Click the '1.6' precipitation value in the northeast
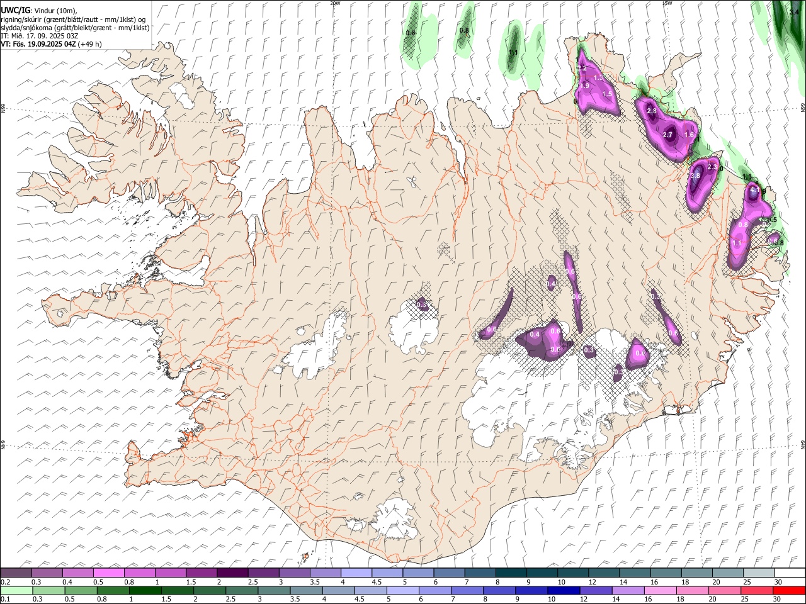The width and height of the screenshot is (806, 604). tap(689, 135)
